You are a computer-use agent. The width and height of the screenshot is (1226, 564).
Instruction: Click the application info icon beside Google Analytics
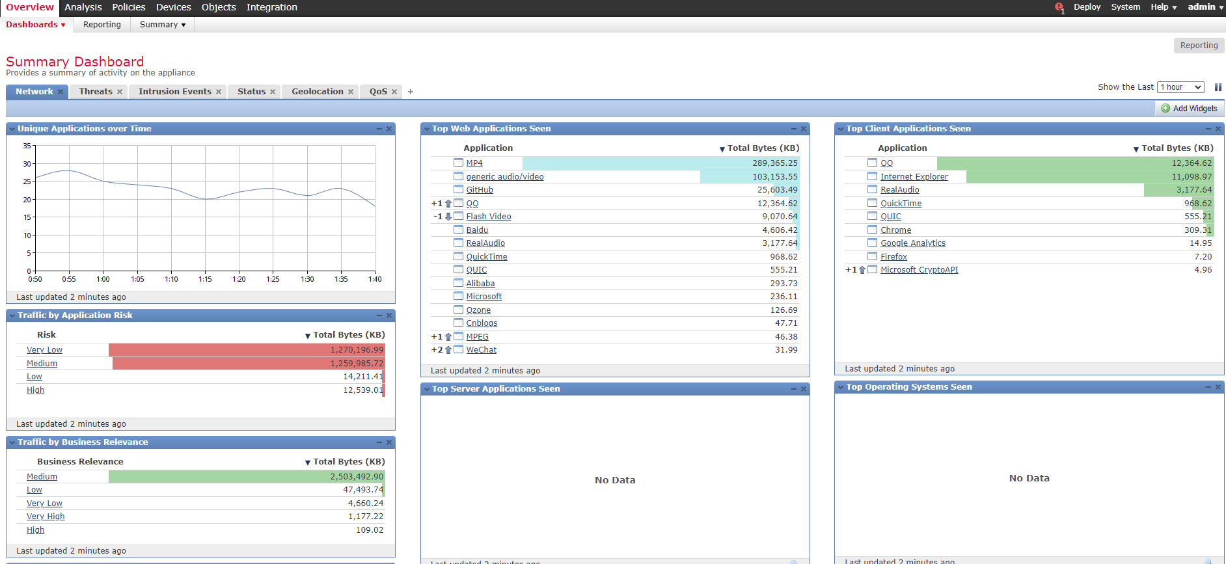(x=873, y=243)
